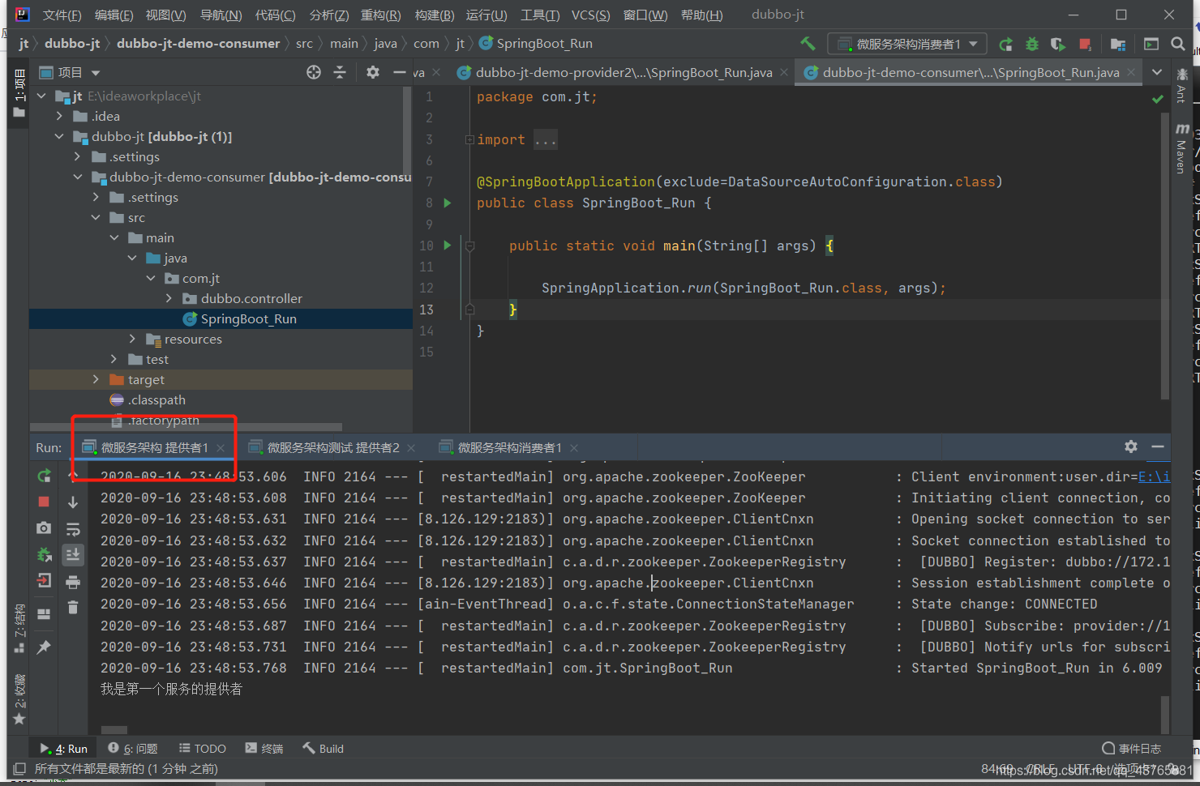Print the console output
1200x786 pixels.
[73, 581]
